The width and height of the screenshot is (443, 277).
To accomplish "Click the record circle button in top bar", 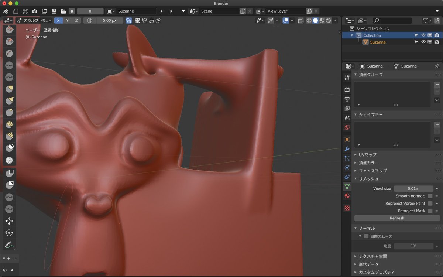I will [x=72, y=11].
